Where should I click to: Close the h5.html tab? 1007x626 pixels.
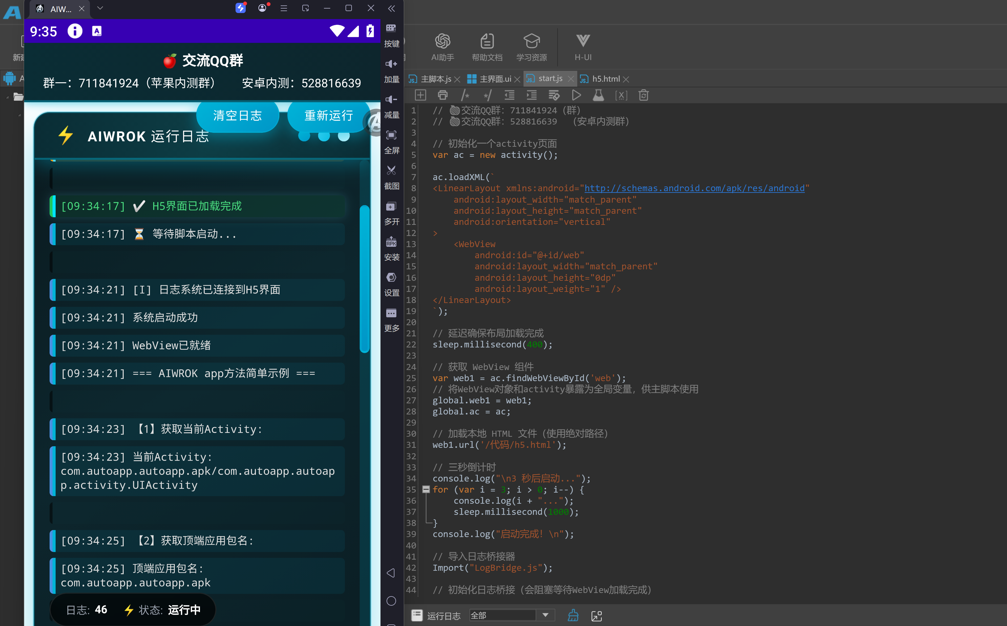coord(626,79)
